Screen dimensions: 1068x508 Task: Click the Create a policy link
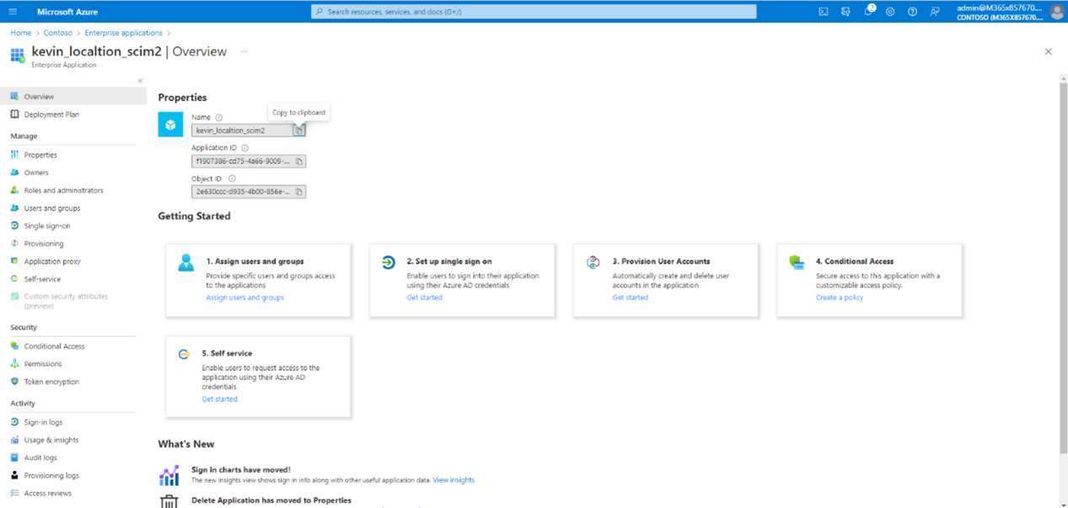840,297
